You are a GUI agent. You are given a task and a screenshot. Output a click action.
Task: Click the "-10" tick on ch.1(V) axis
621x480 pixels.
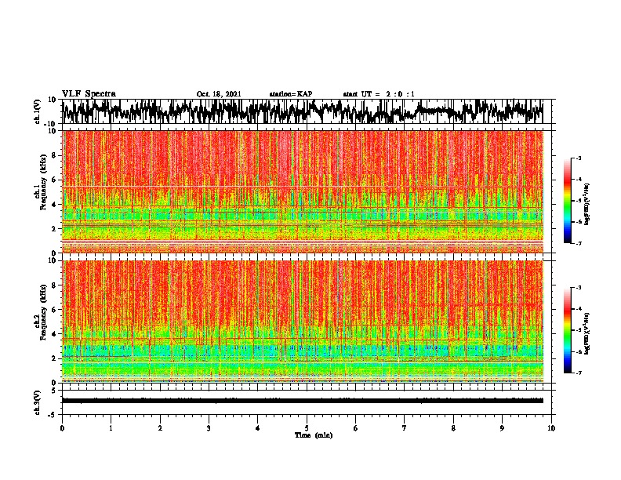click(x=51, y=124)
